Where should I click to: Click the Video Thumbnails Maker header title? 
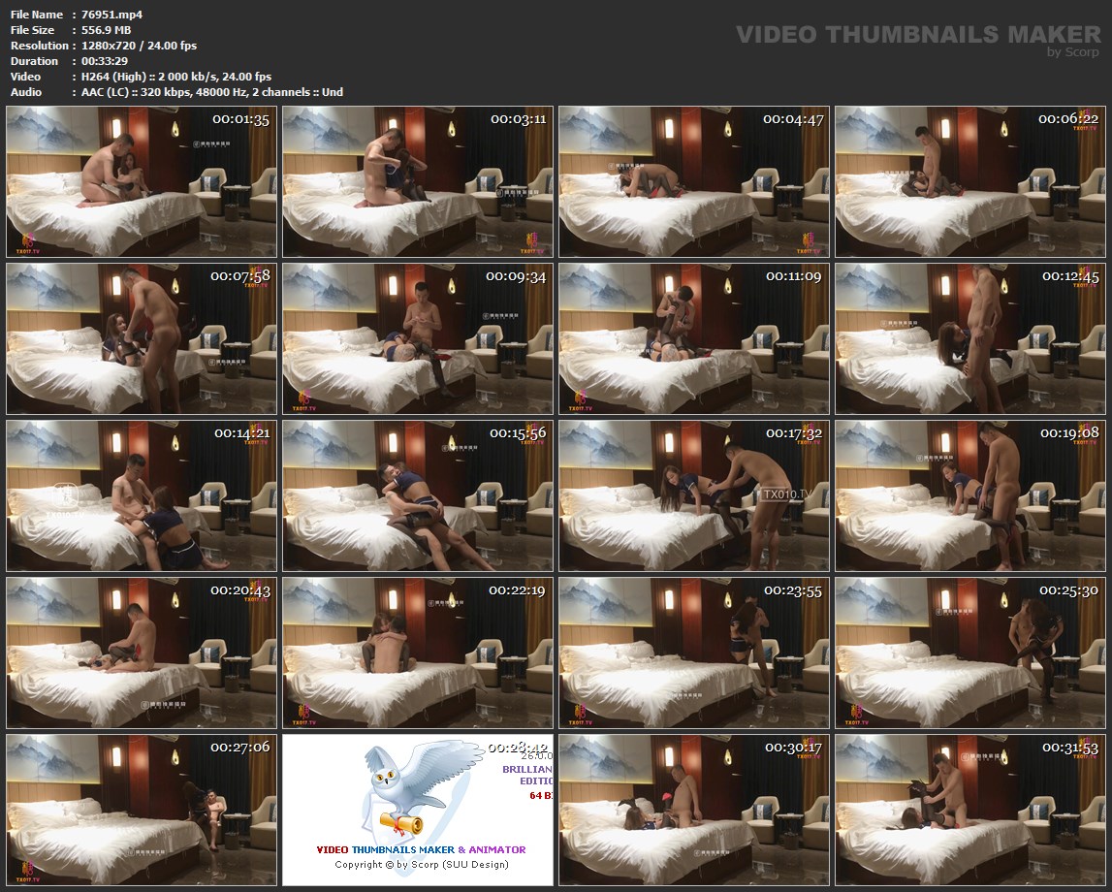coord(917,35)
